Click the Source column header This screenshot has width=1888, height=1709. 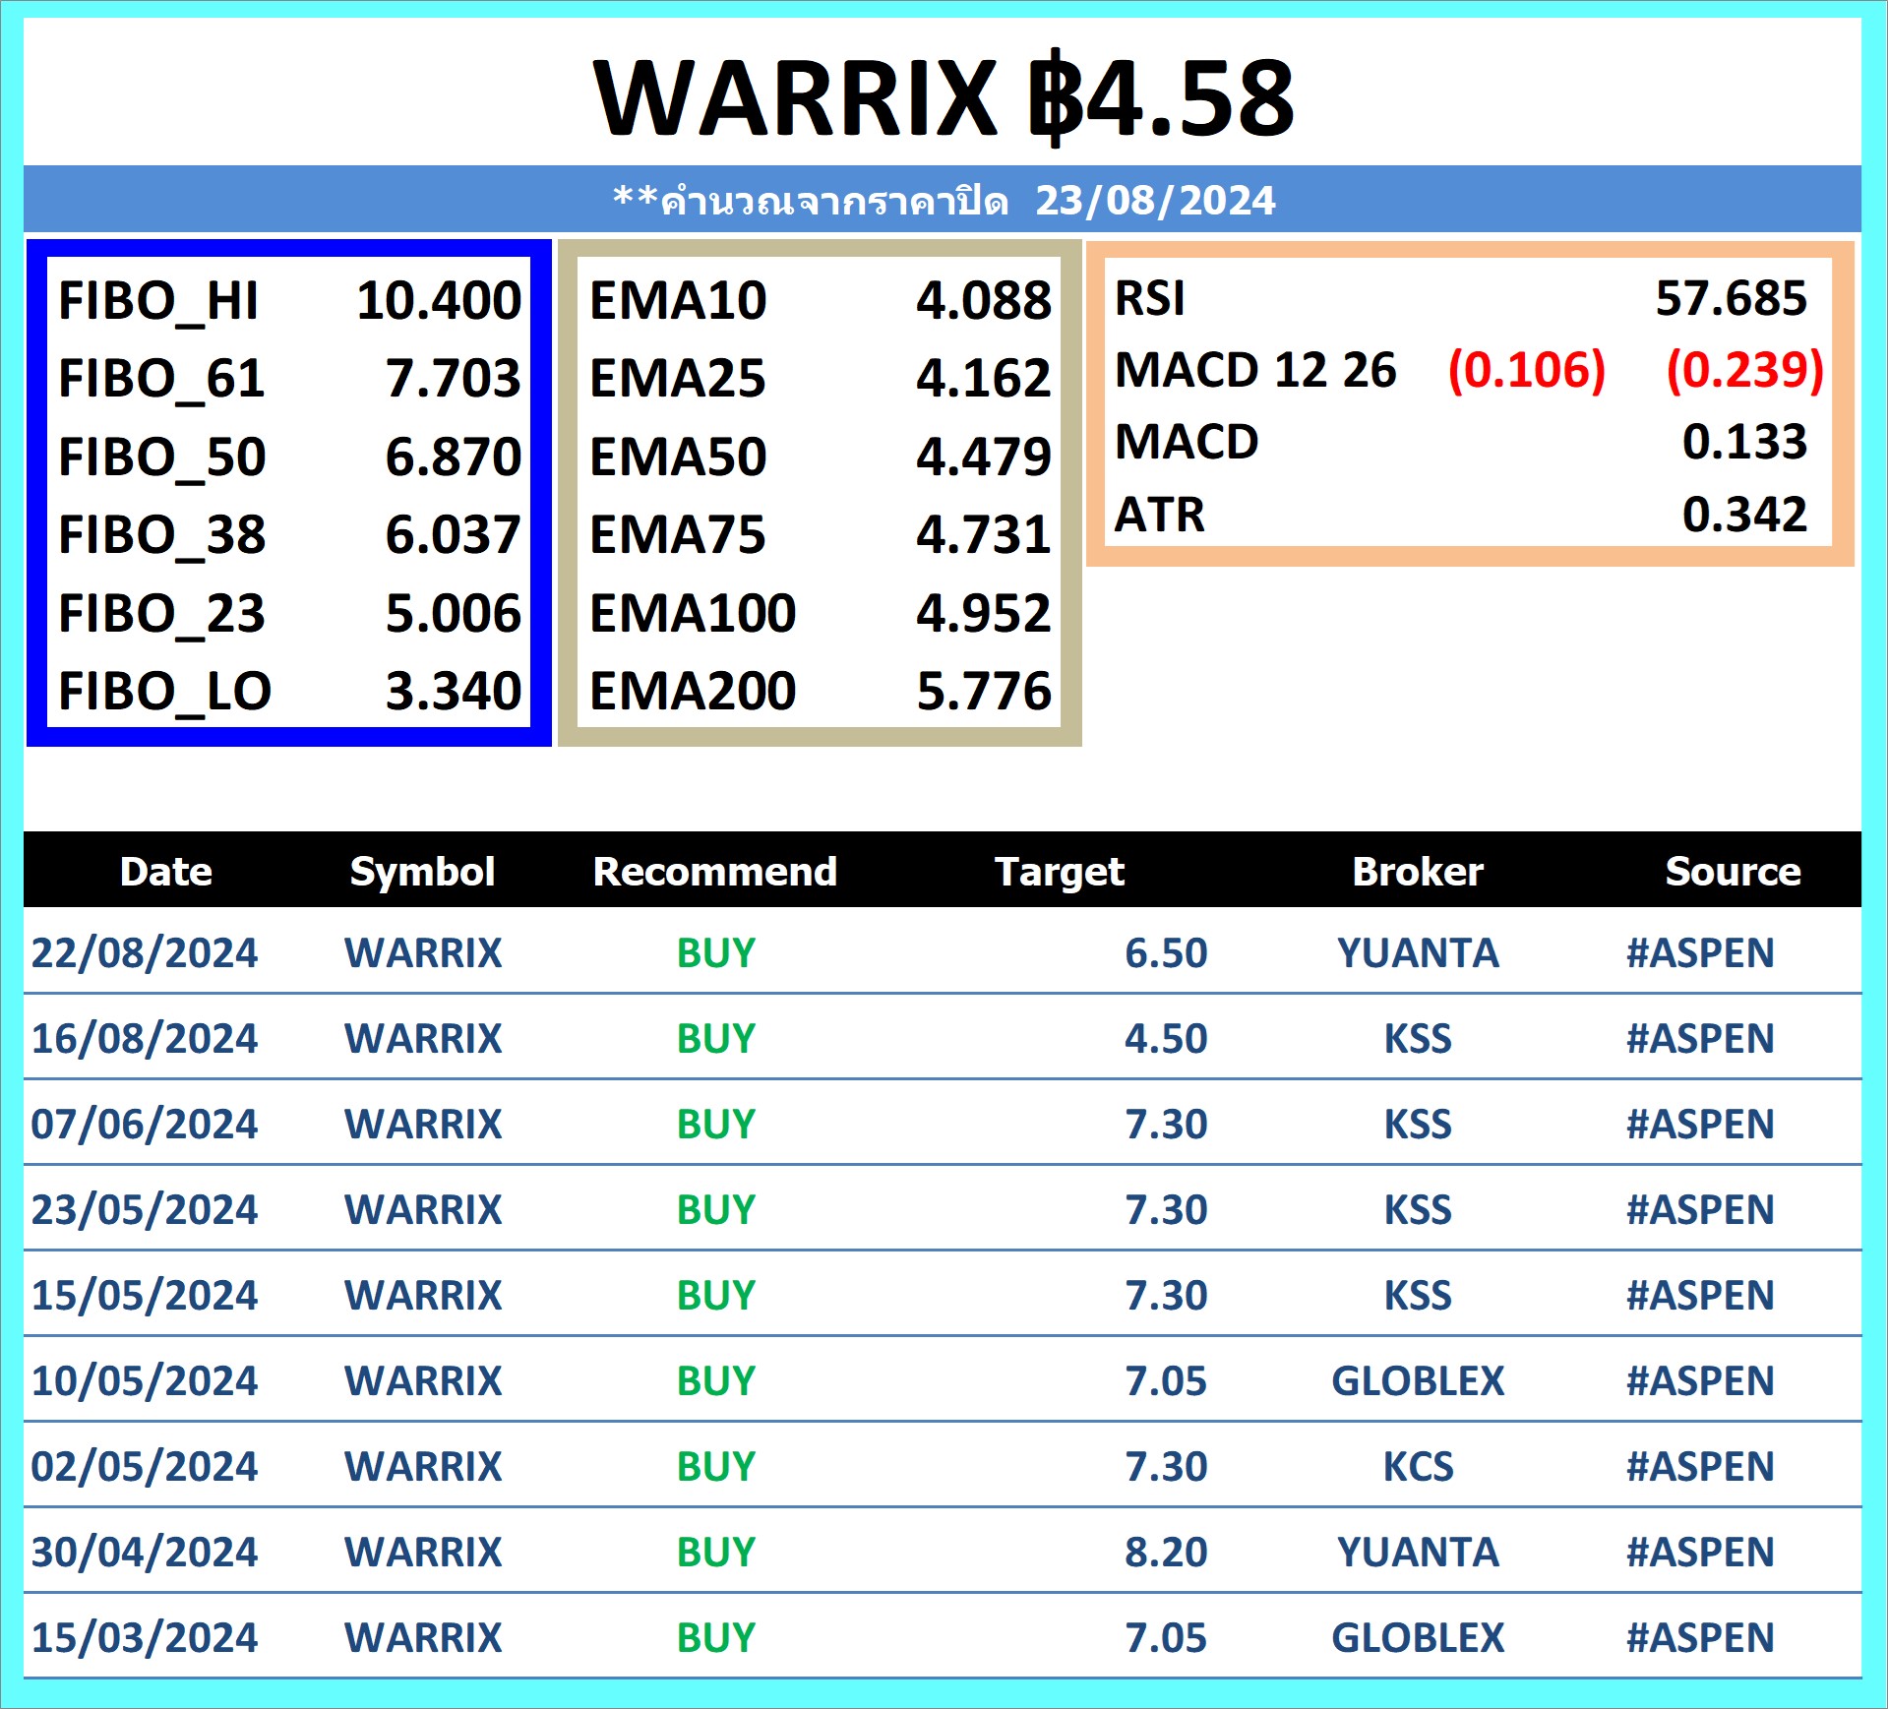point(1734,872)
